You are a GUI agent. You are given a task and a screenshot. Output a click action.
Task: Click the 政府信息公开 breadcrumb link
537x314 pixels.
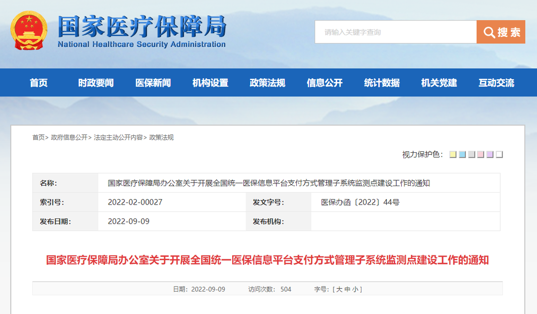[x=69, y=137]
